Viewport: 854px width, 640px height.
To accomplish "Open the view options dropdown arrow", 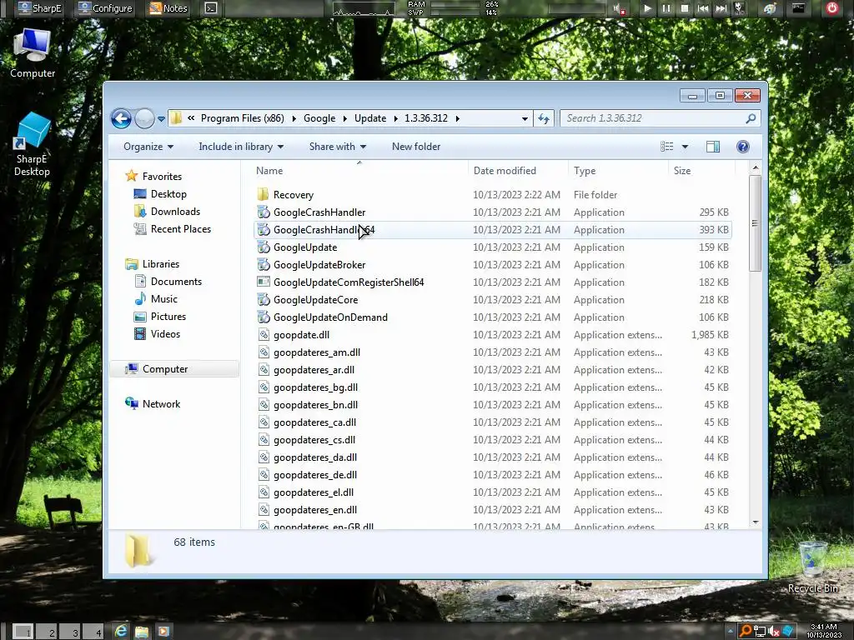I will pos(685,147).
